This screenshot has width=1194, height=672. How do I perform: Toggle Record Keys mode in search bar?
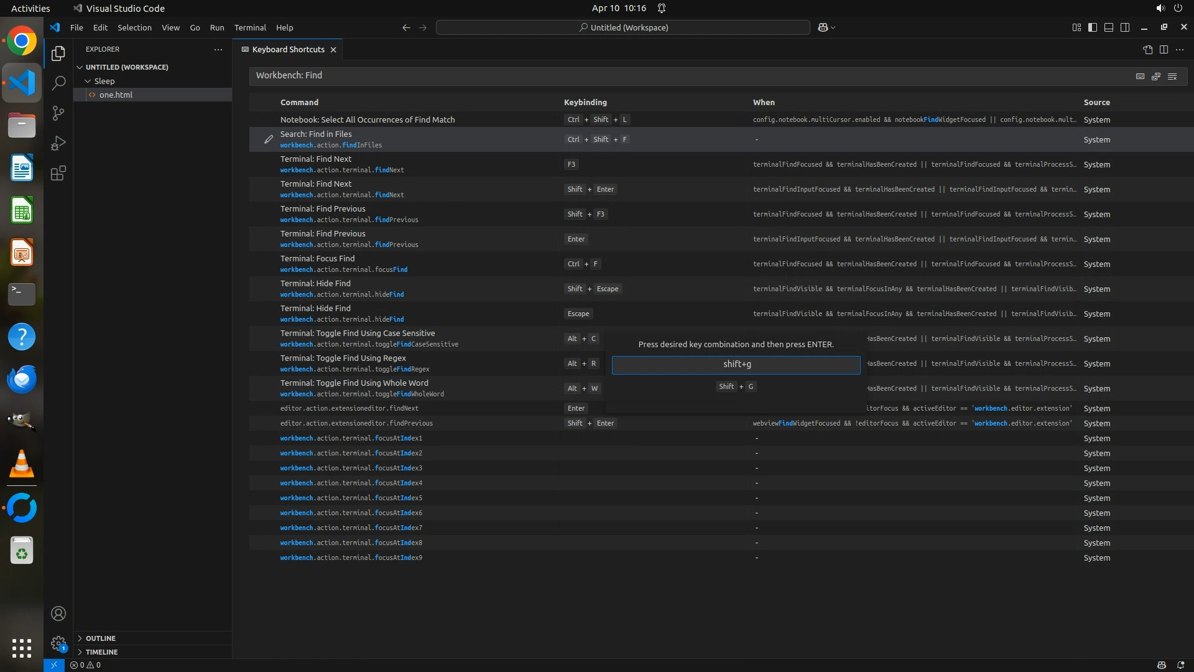[x=1140, y=76]
